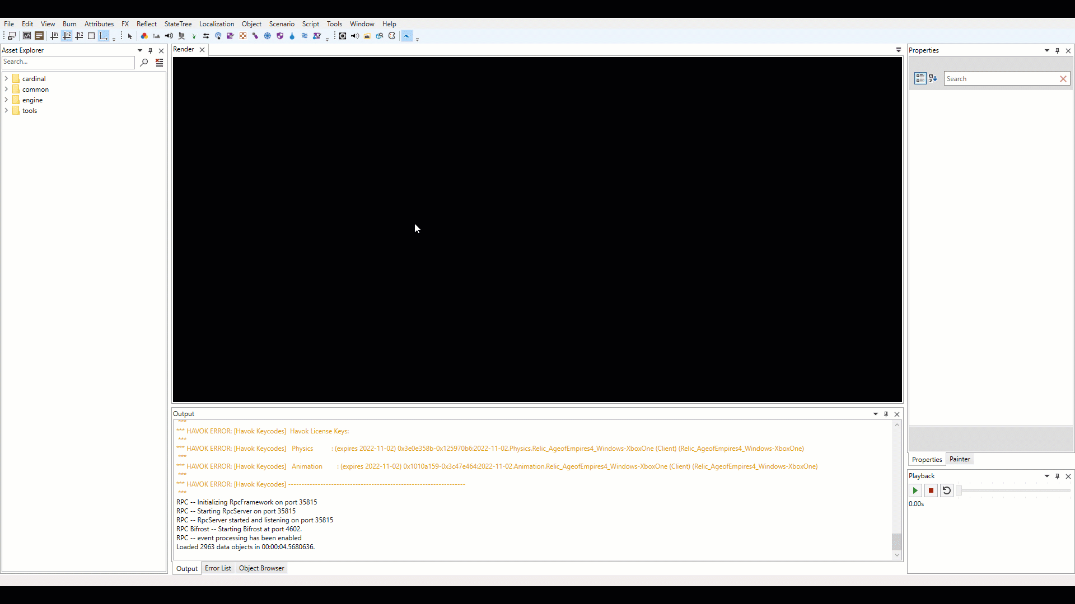Pin the Output panel
The image size is (1075, 604).
point(886,414)
